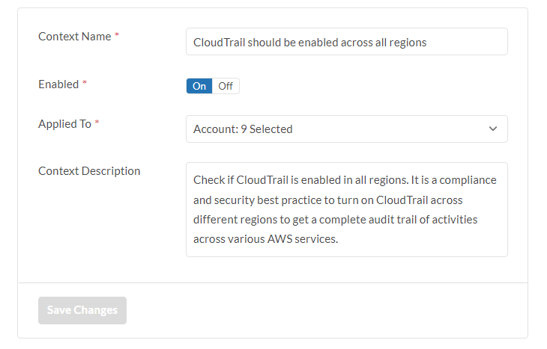Click the red asterisk beside Context Name
This screenshot has height=349, width=547.
(117, 37)
